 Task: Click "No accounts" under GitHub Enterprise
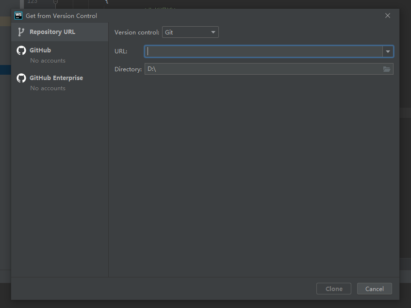pyautogui.click(x=48, y=88)
